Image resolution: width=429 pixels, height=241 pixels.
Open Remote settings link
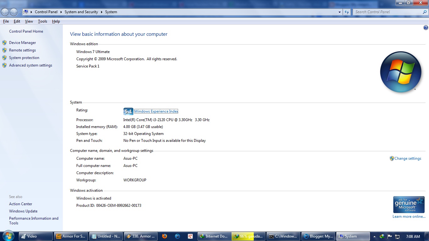pyautogui.click(x=22, y=50)
